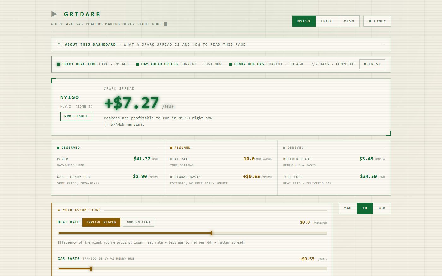This screenshot has width=442, height=276.
Task: Switch to the MISO market tab
Action: pyautogui.click(x=349, y=21)
